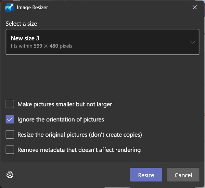This screenshot has width=205, height=188.
Task: Close the Image Resizer dialog with X
Action: point(194,7)
